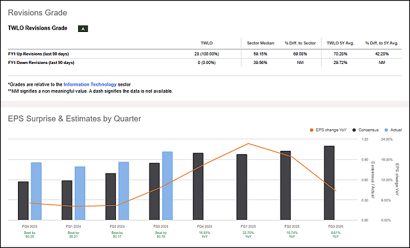The height and width of the screenshot is (248, 410).
Task: Click the Sector Median value in Up Revisions row
Action: (261, 54)
